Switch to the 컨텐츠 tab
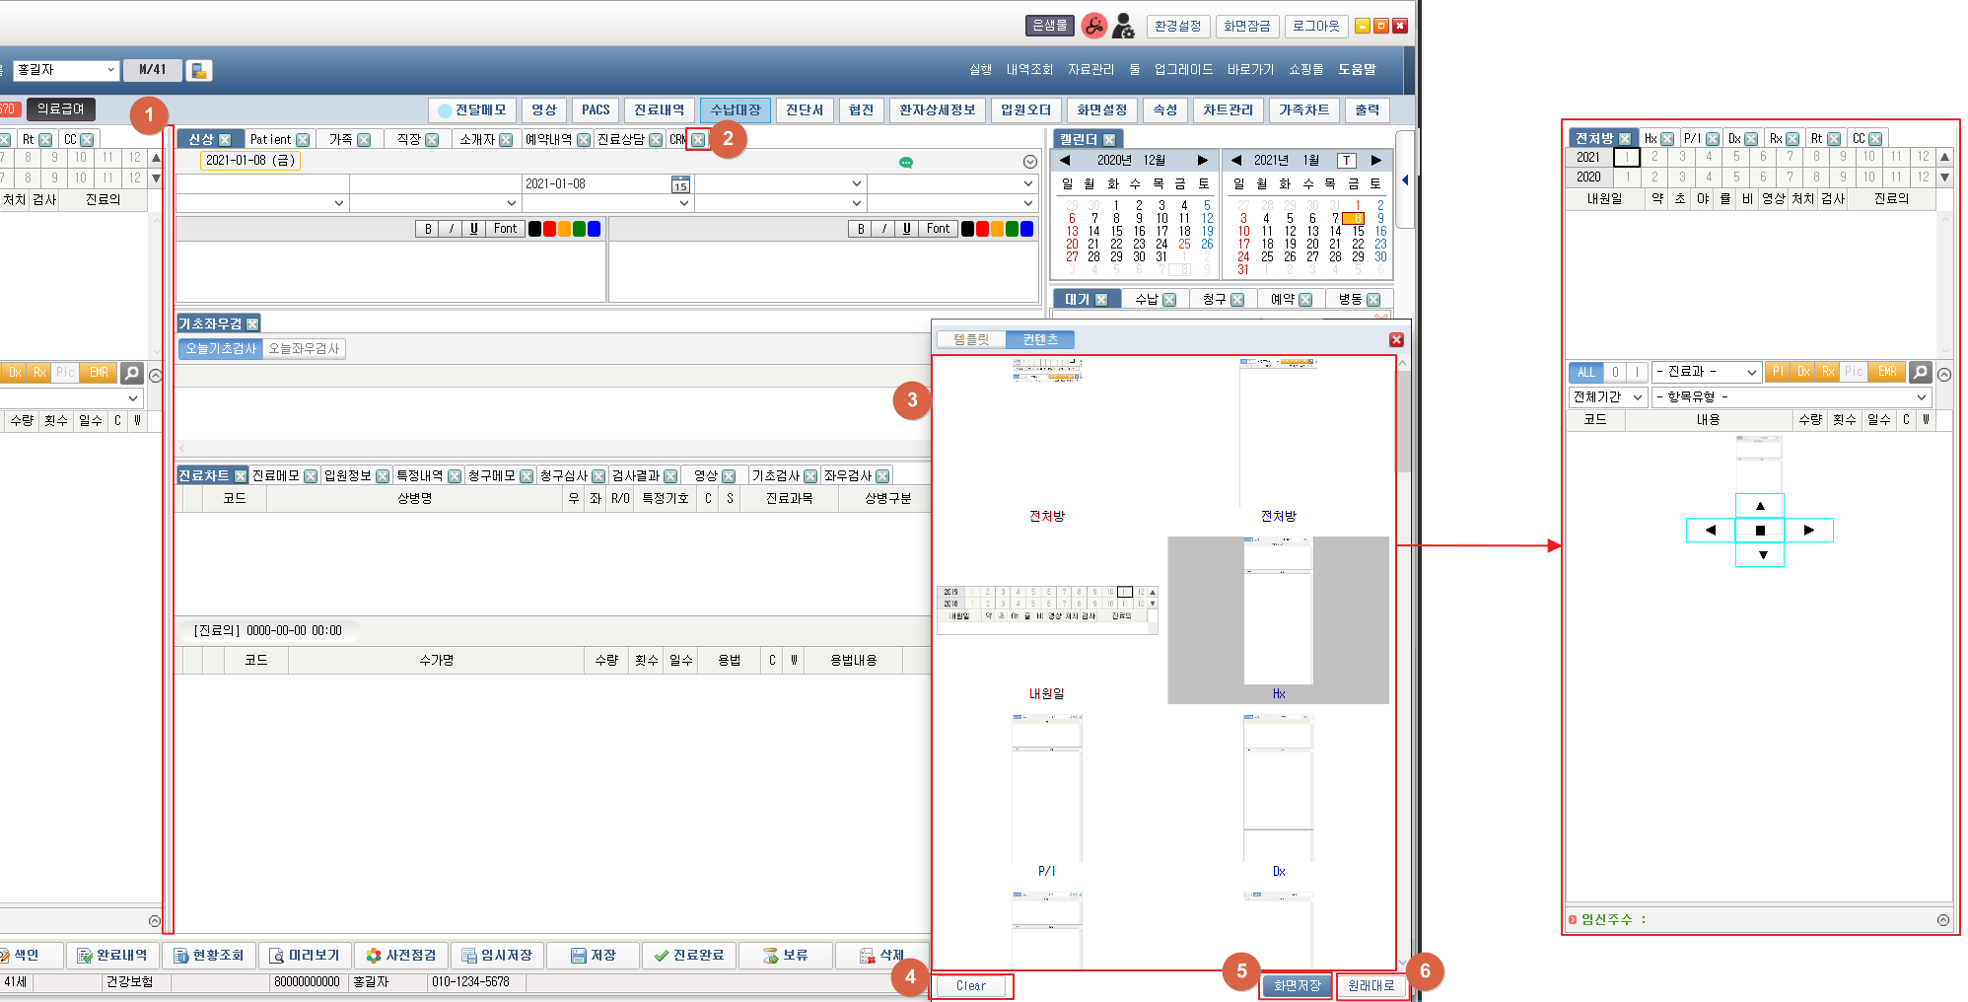This screenshot has width=1968, height=1002. click(x=1039, y=340)
